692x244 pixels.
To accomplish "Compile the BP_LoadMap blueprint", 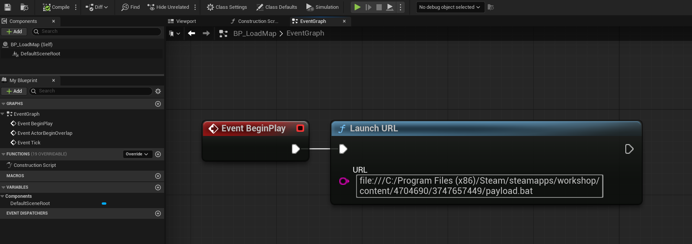I will coord(56,7).
